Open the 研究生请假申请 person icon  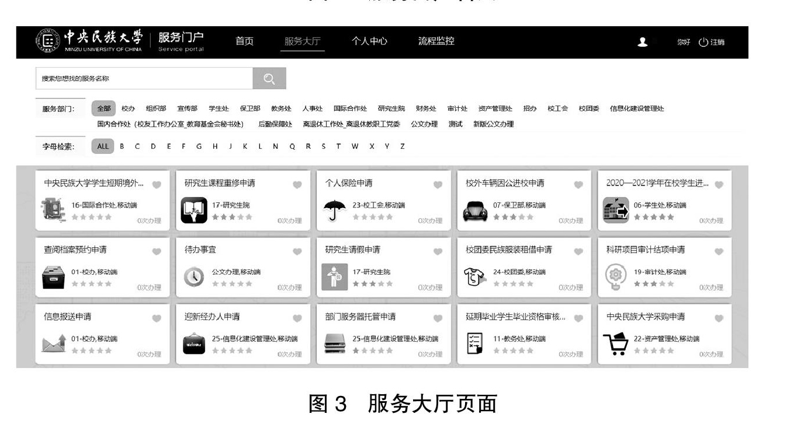point(334,277)
